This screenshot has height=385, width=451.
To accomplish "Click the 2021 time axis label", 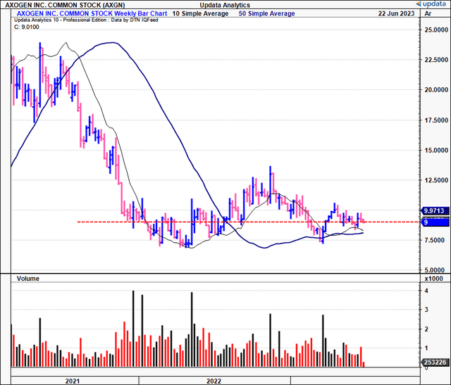I will pyautogui.click(x=73, y=381).
